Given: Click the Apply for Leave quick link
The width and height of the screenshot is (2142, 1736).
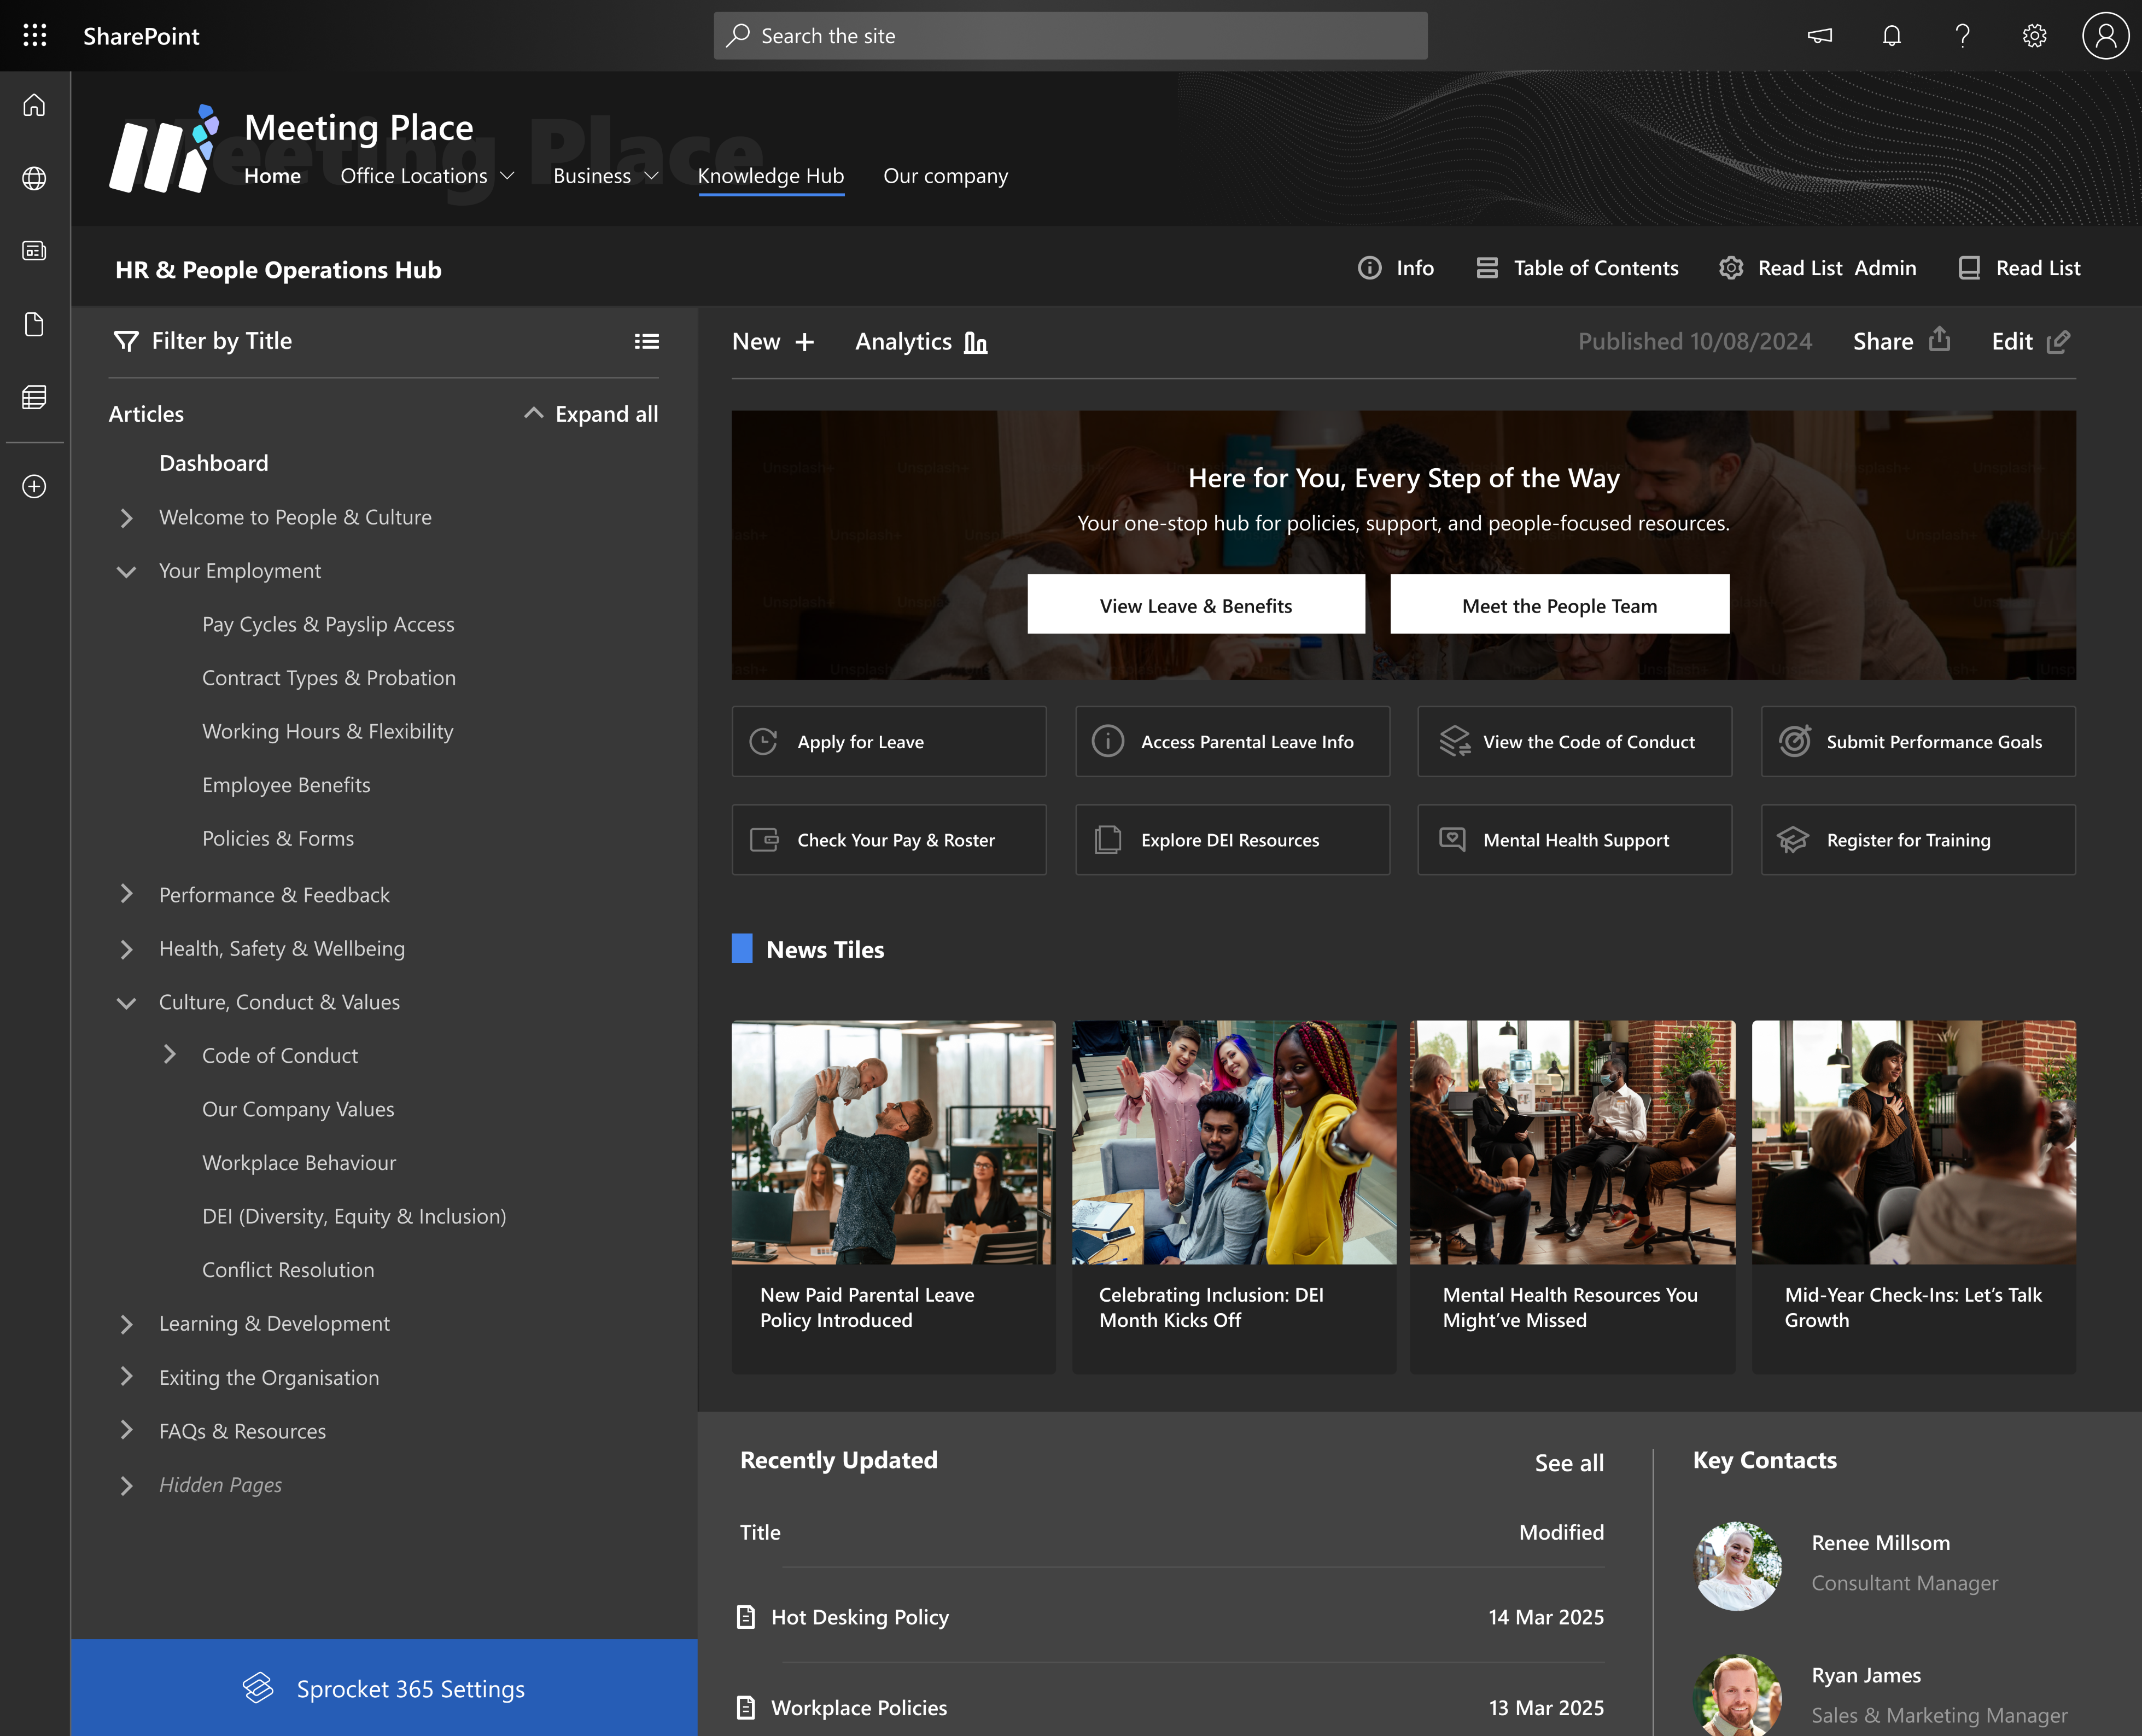Looking at the screenshot, I should click(889, 741).
